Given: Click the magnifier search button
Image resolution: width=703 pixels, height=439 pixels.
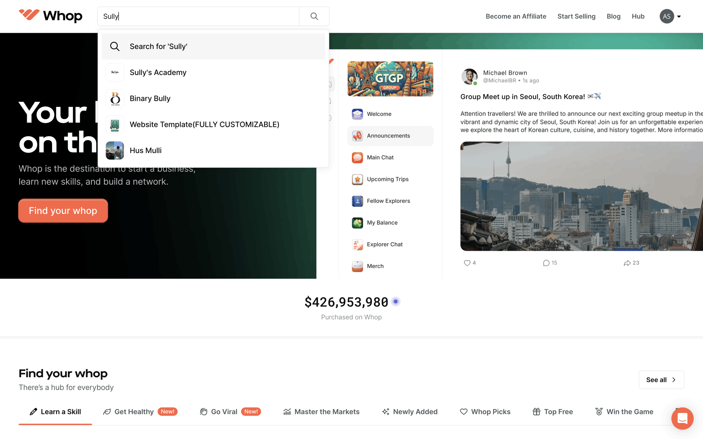Looking at the screenshot, I should coord(314,16).
